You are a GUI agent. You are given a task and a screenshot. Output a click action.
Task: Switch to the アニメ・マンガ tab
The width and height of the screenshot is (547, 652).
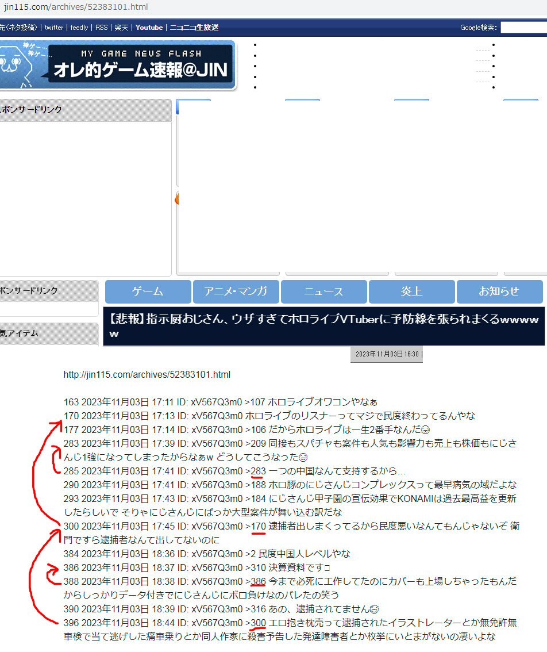click(x=236, y=292)
